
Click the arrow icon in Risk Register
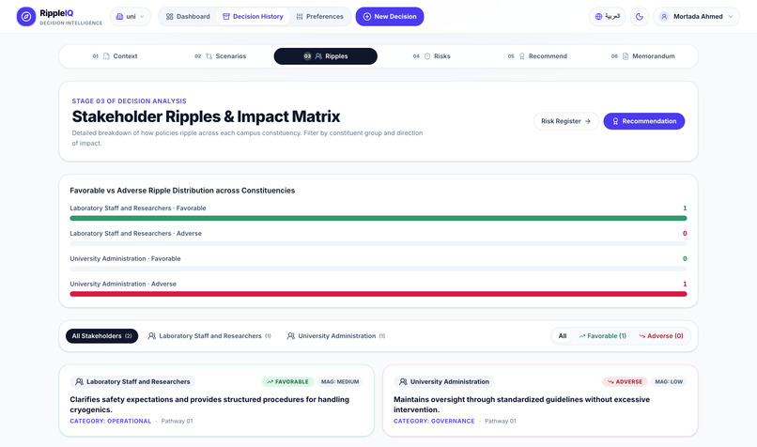pyautogui.click(x=588, y=121)
